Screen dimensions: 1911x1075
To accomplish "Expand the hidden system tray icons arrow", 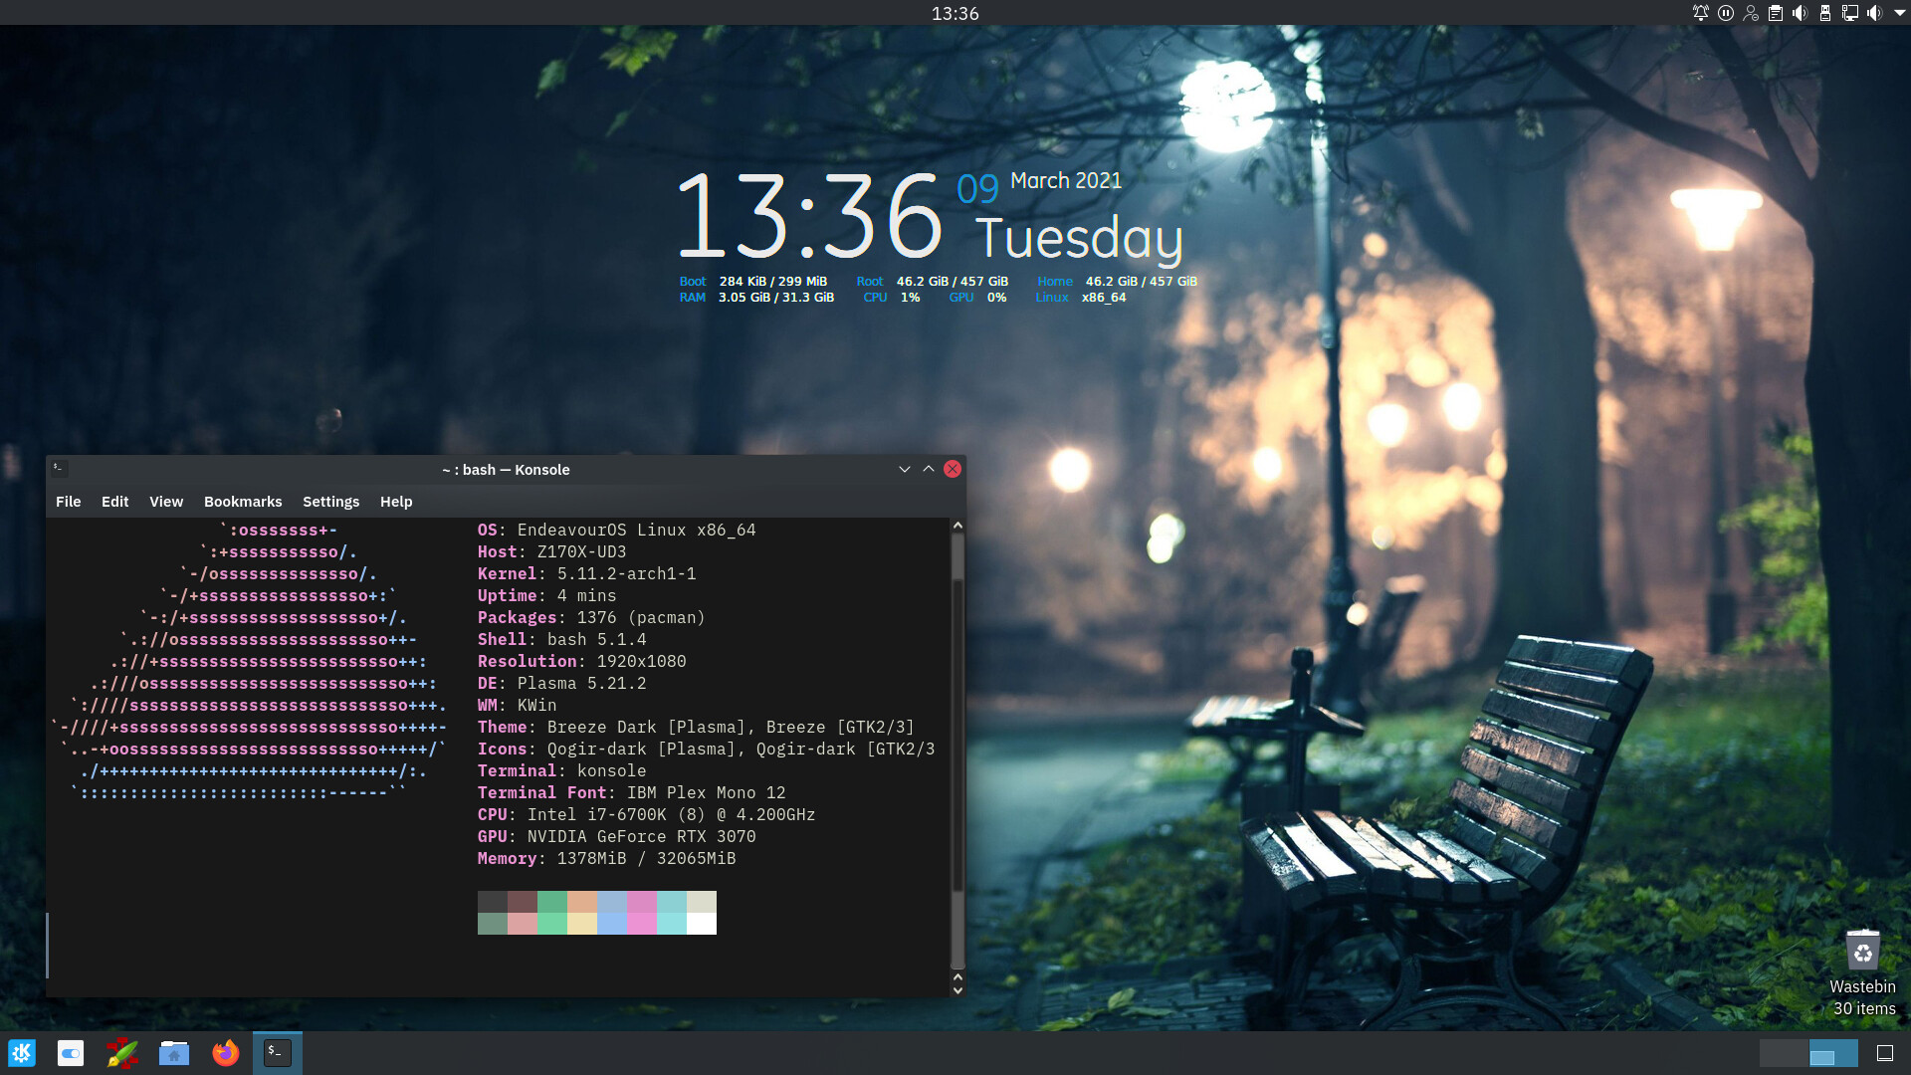I will (x=1899, y=13).
